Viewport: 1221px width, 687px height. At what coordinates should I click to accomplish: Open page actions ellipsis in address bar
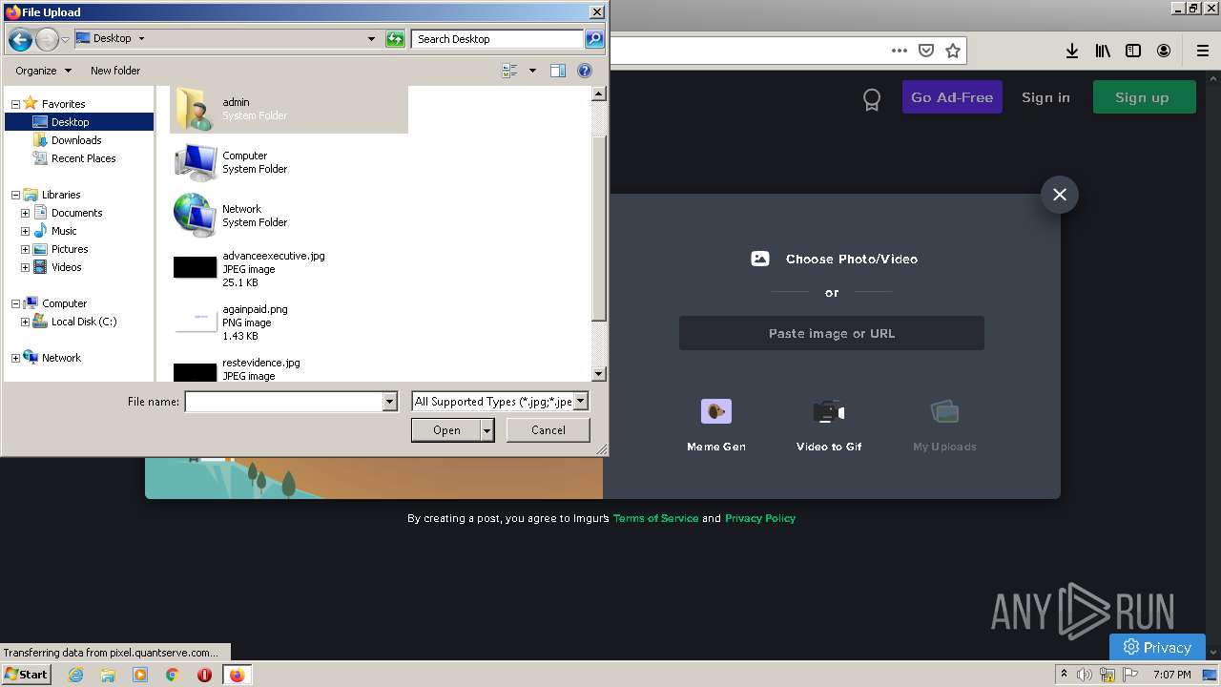click(900, 51)
